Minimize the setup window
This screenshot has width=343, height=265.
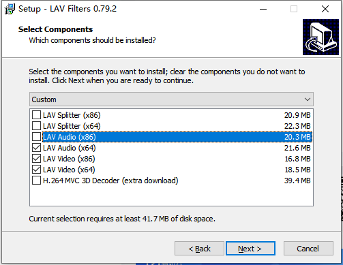pos(263,9)
